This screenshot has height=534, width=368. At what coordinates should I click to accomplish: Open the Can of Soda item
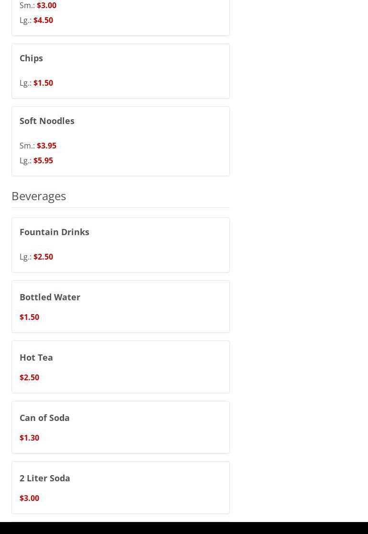(44, 418)
